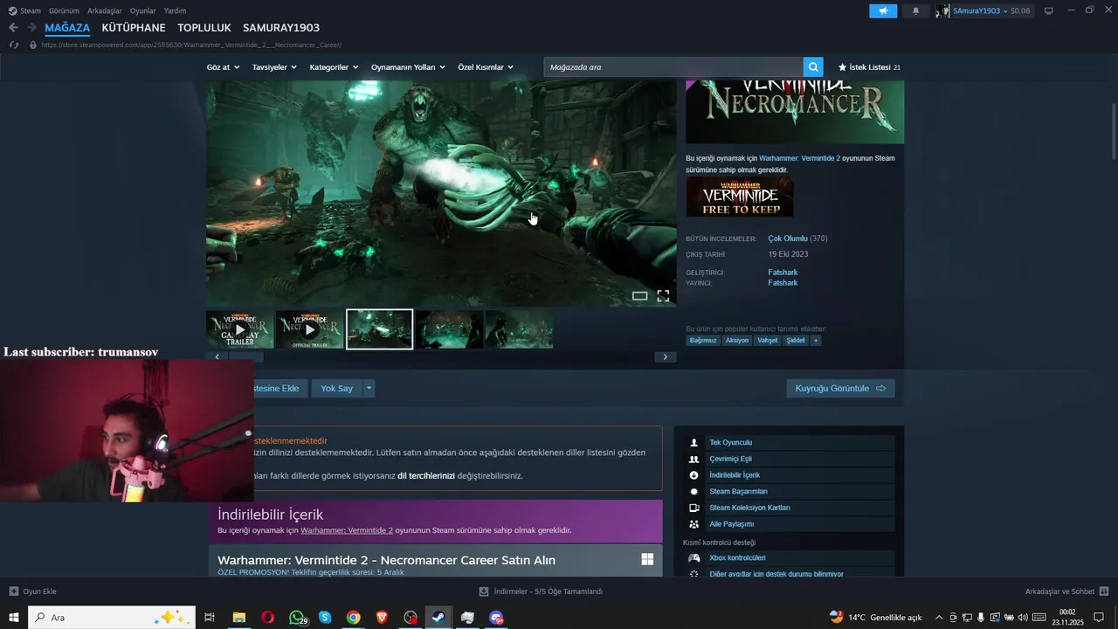Click the Mağazada ara search field
The height and width of the screenshot is (629, 1118).
673,67
